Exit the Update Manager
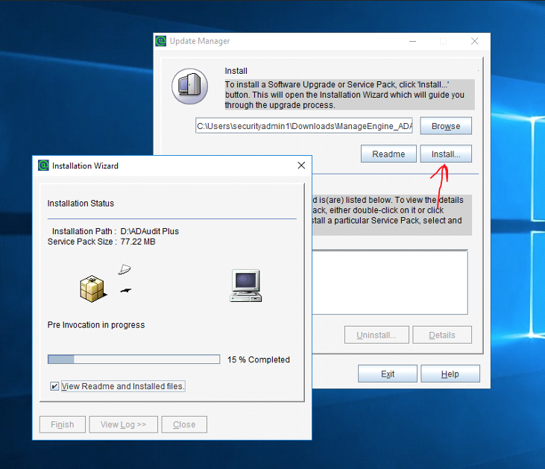This screenshot has width=545, height=469. click(388, 374)
